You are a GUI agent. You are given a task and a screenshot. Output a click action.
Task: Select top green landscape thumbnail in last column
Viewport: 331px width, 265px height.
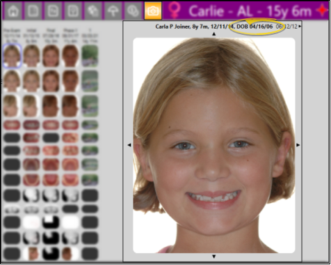90,56
